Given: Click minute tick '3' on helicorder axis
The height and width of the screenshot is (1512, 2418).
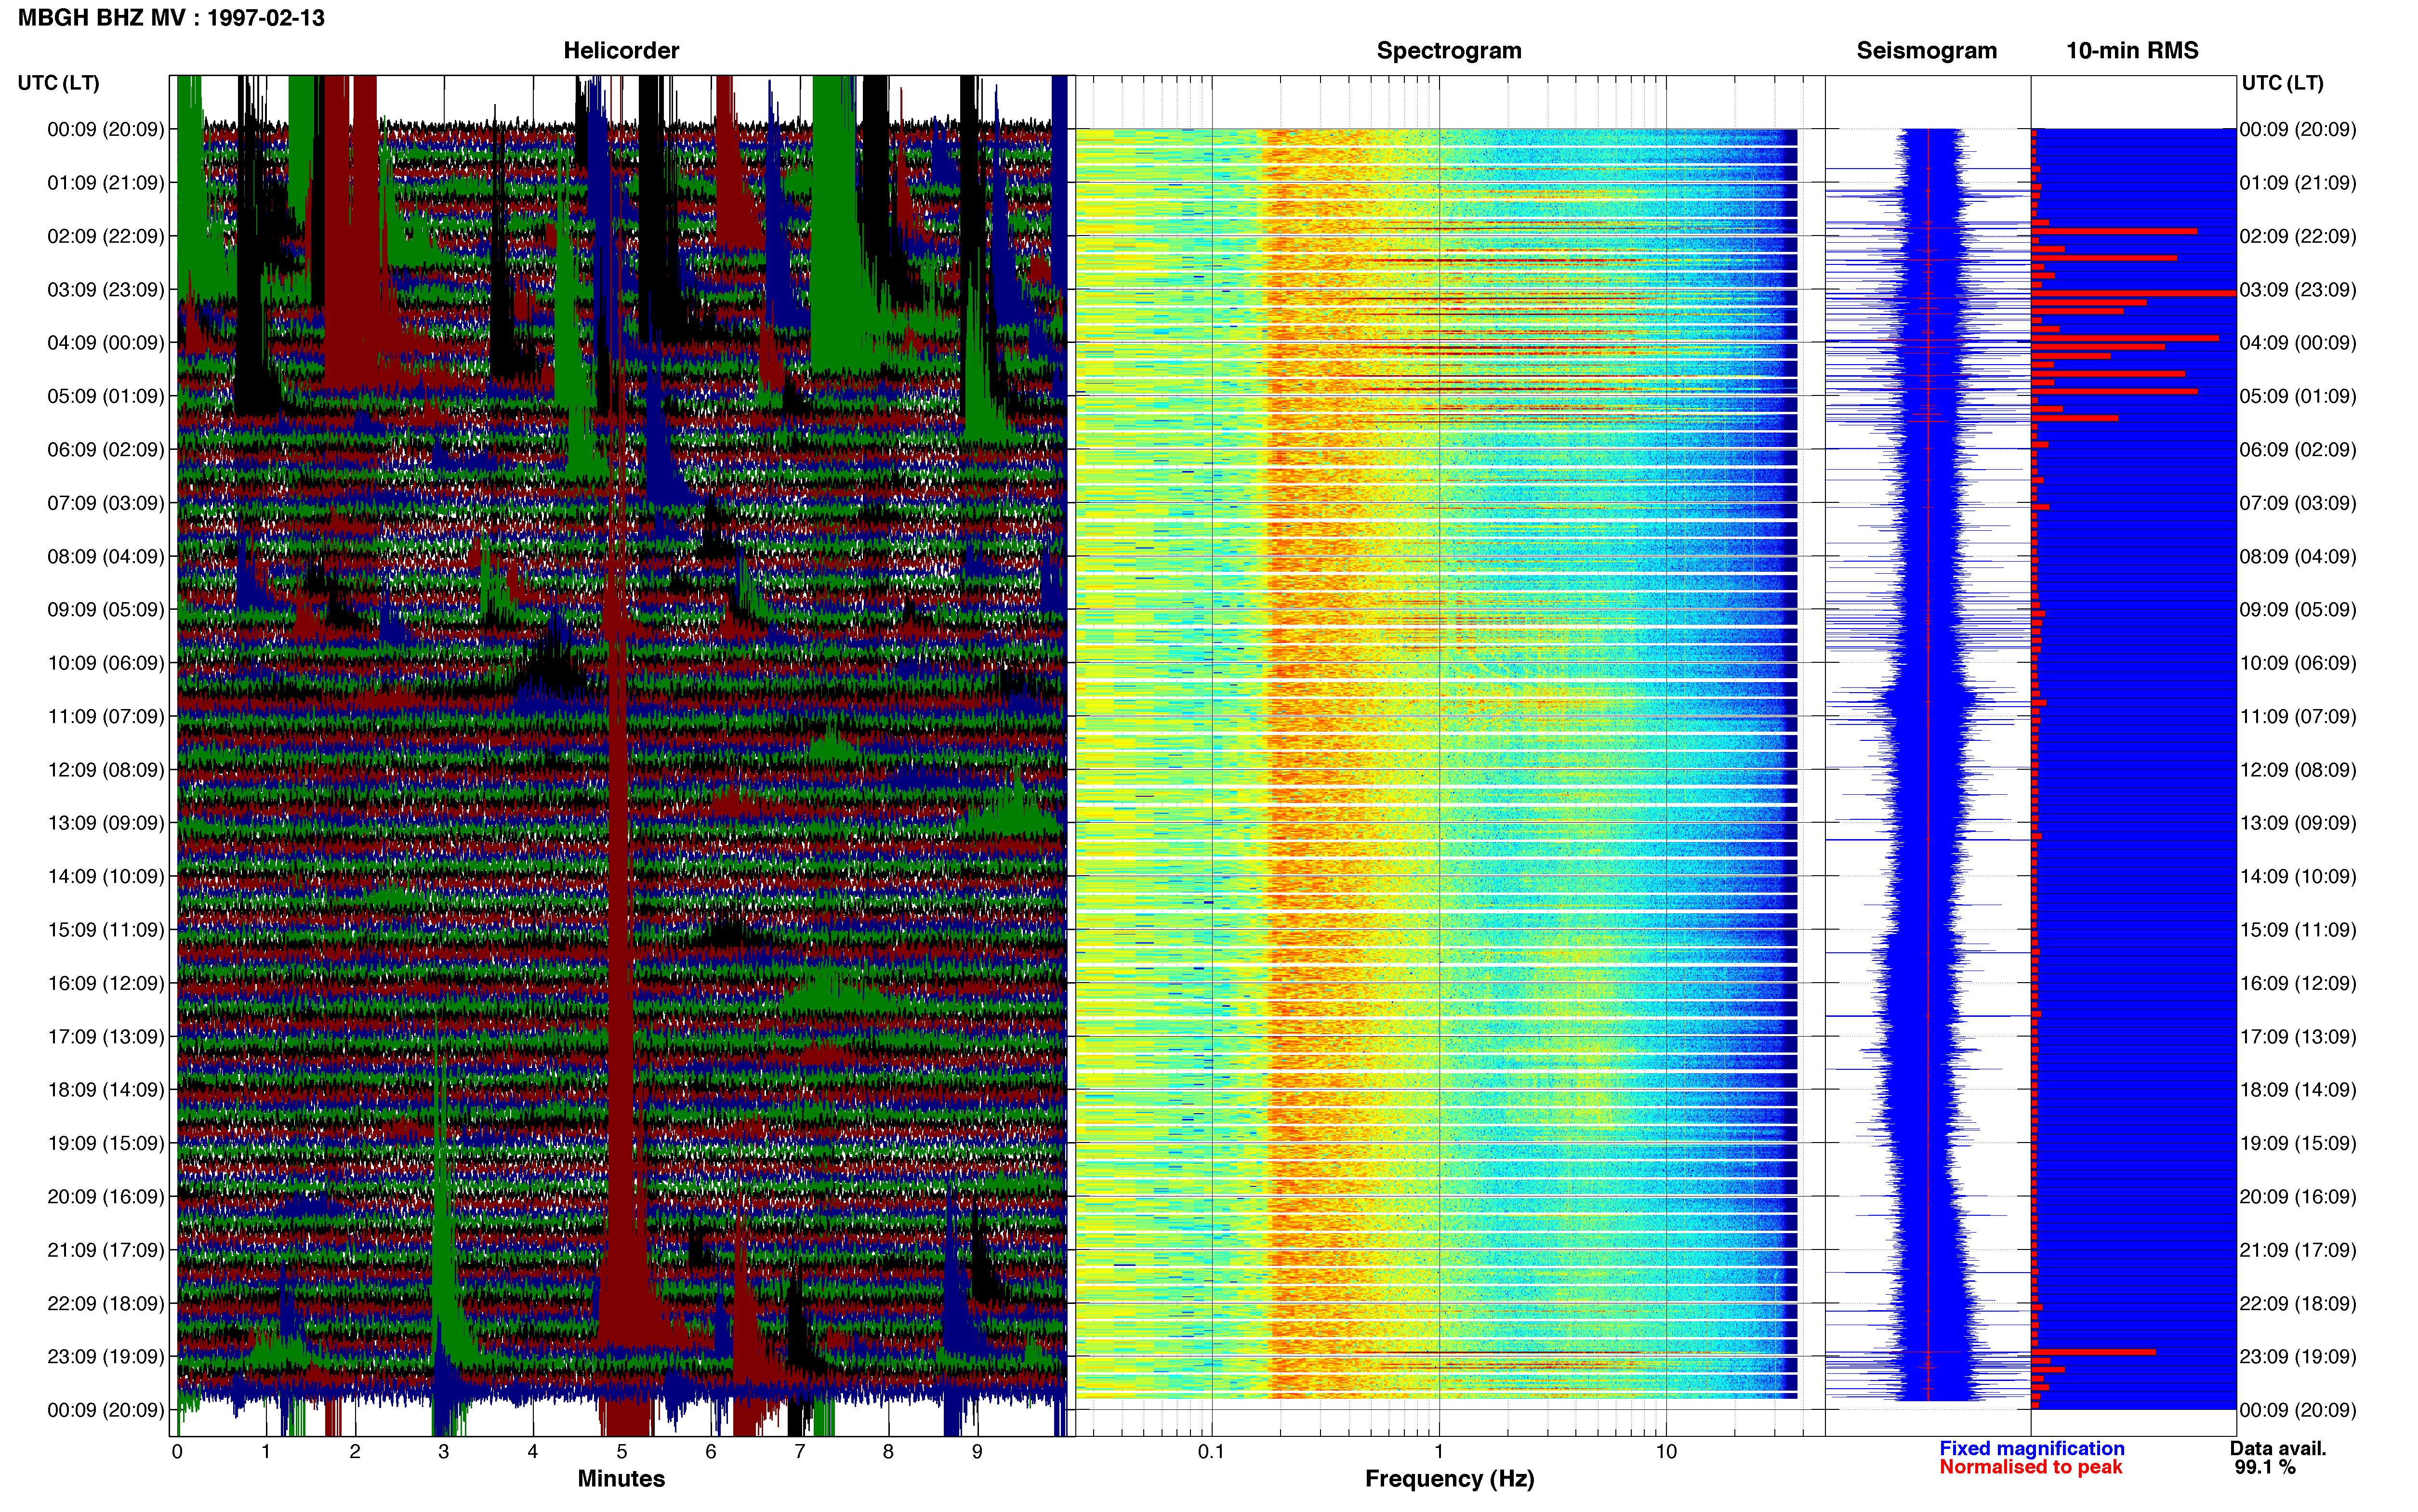Looking at the screenshot, I should (444, 1452).
